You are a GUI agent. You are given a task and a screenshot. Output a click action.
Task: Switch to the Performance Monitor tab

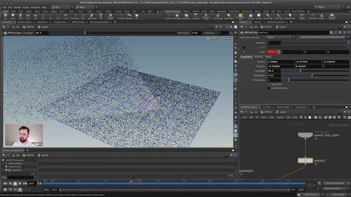(275, 22)
